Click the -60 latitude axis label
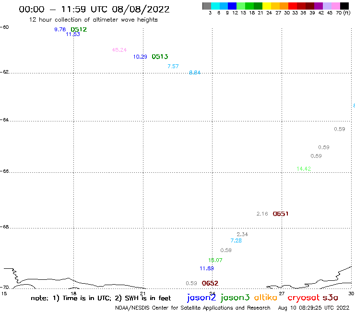Viewport: 355px width, 312px height. (4, 27)
